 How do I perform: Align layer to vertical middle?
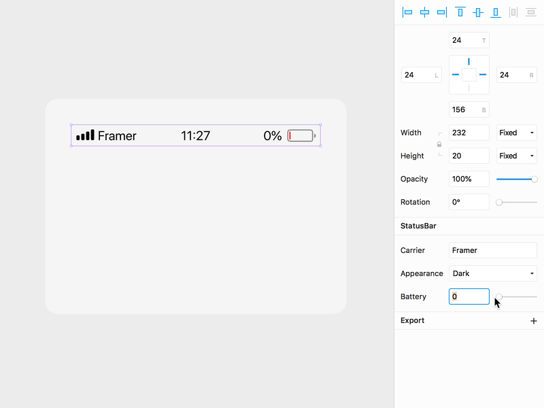478,12
